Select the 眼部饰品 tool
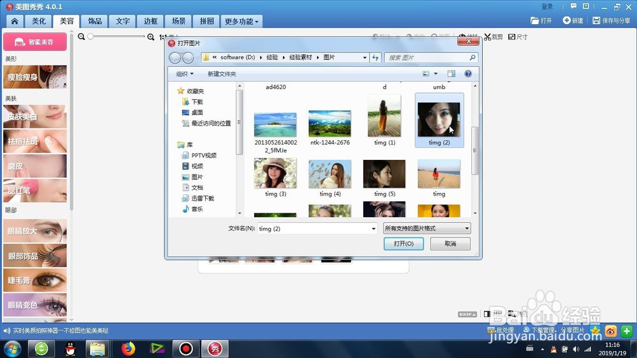637x358 pixels. [x=35, y=255]
